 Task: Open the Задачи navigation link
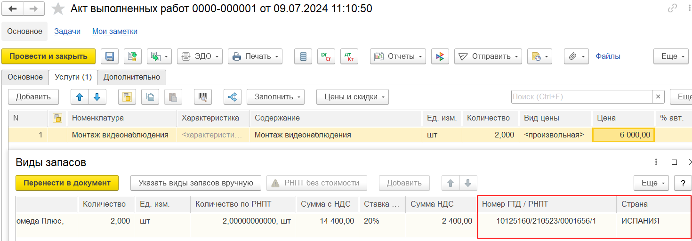(67, 32)
